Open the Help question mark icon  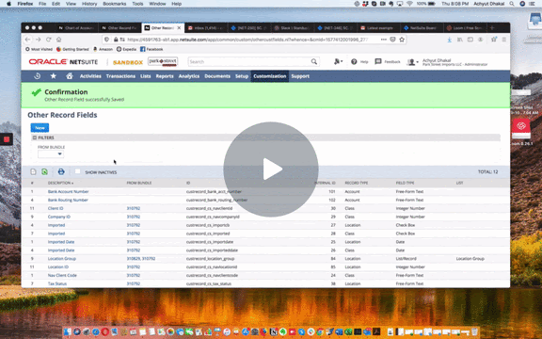click(x=354, y=61)
